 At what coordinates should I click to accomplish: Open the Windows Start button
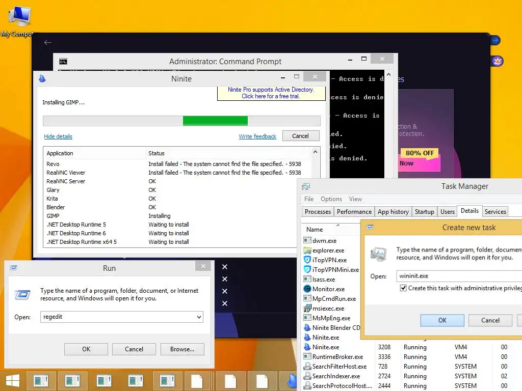tap(13, 380)
